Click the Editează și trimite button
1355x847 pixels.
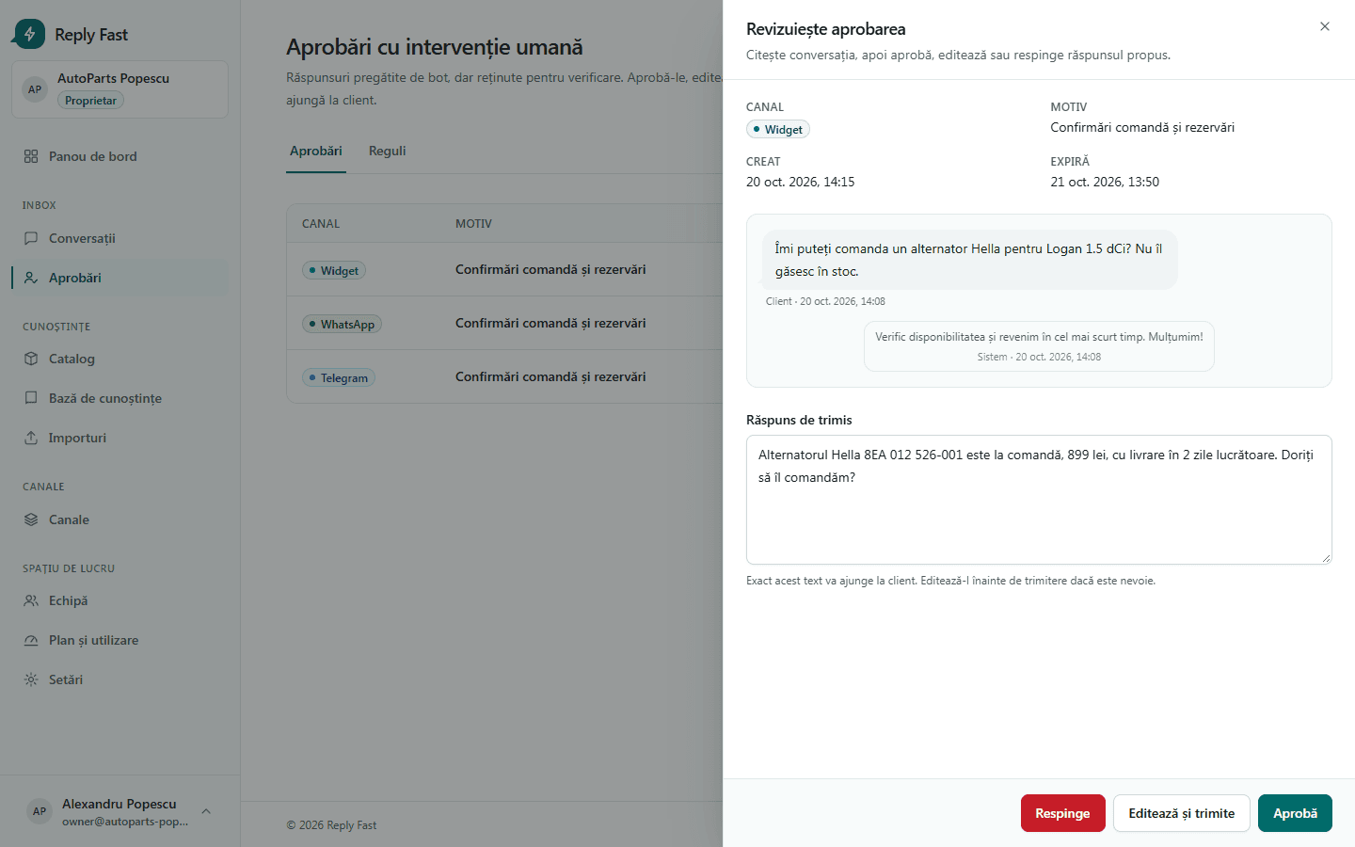tap(1182, 813)
